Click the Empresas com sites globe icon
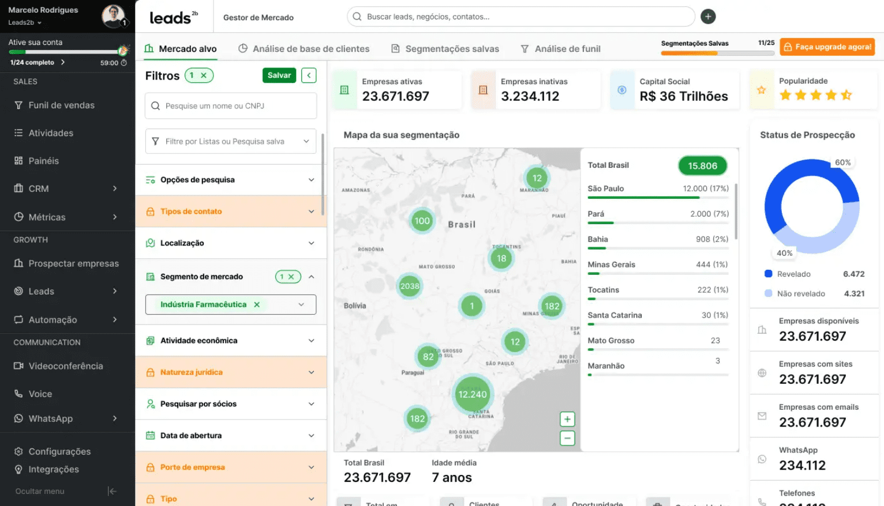884x506 pixels. point(762,373)
